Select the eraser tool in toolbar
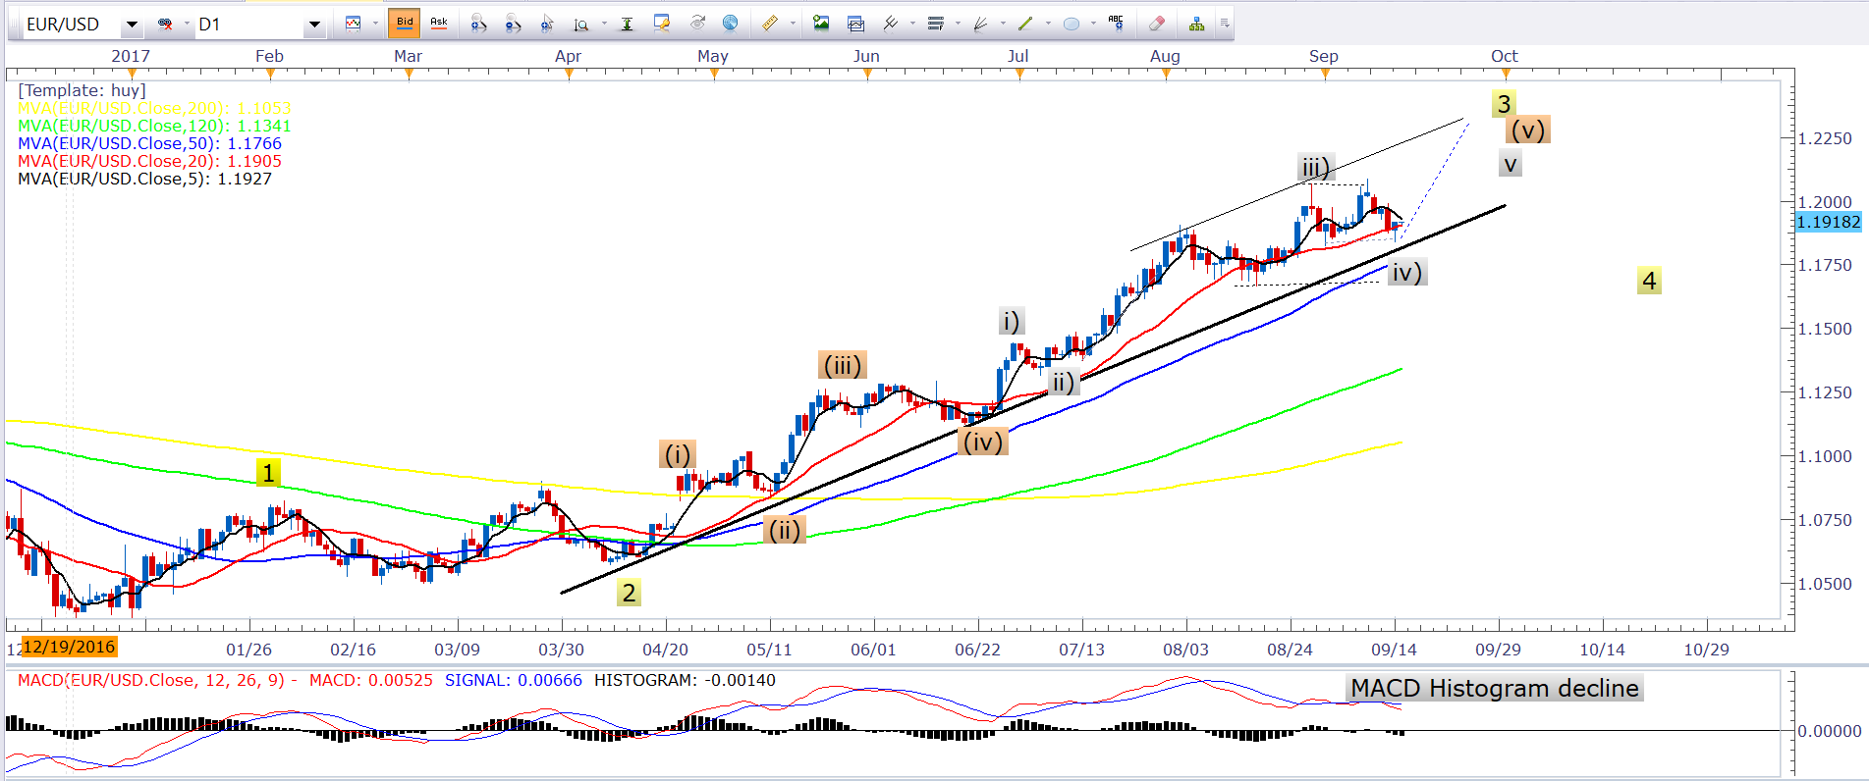This screenshot has width=1869, height=781. click(1156, 24)
